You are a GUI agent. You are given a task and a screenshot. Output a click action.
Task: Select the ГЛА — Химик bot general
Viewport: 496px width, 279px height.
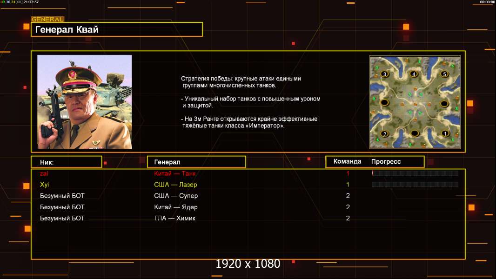(174, 218)
